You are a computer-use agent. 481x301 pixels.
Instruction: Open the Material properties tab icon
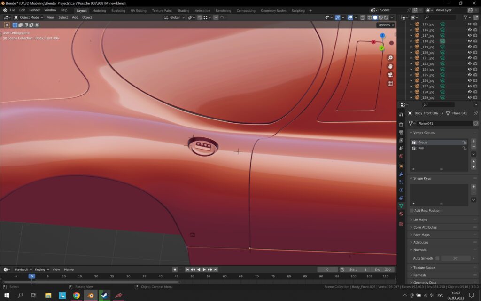click(x=401, y=214)
